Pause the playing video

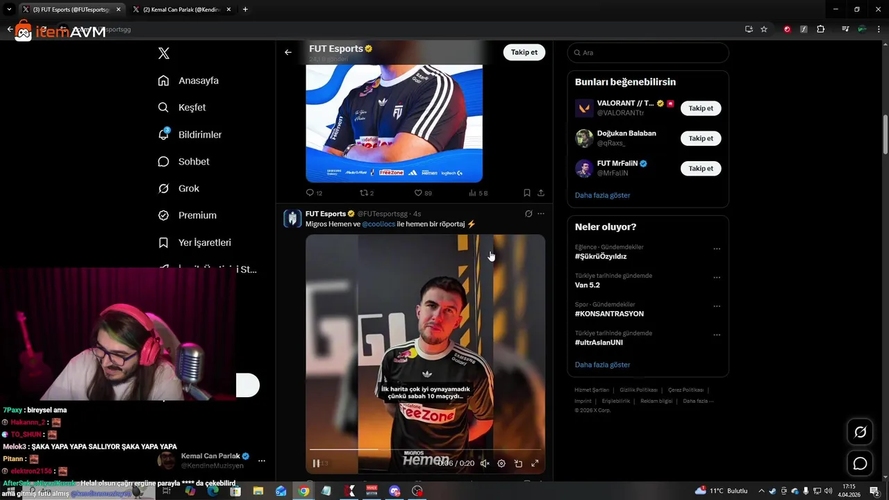pyautogui.click(x=316, y=463)
